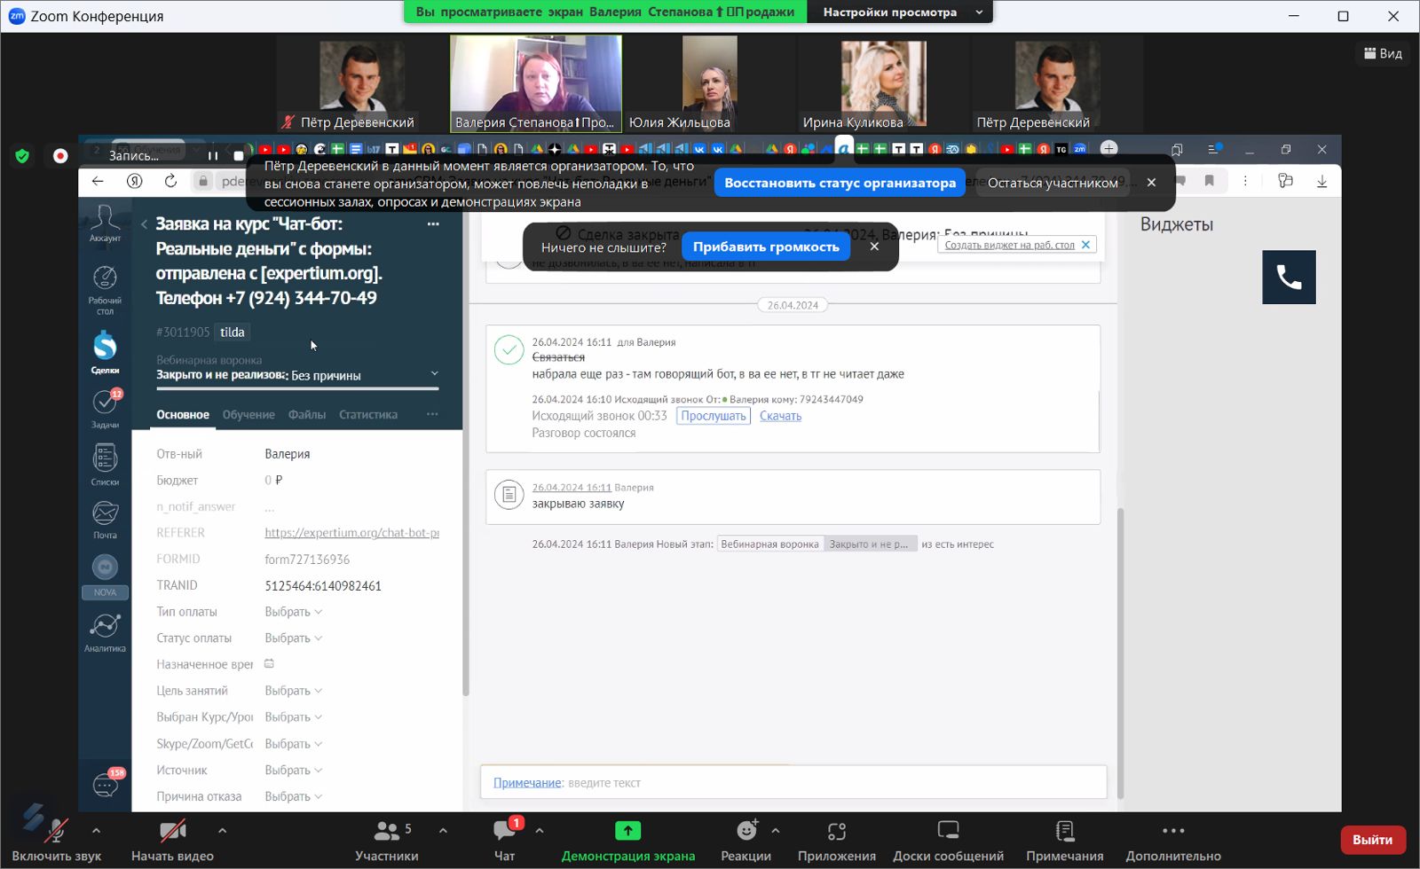
Task: Open Списки lists section
Action: tap(105, 464)
